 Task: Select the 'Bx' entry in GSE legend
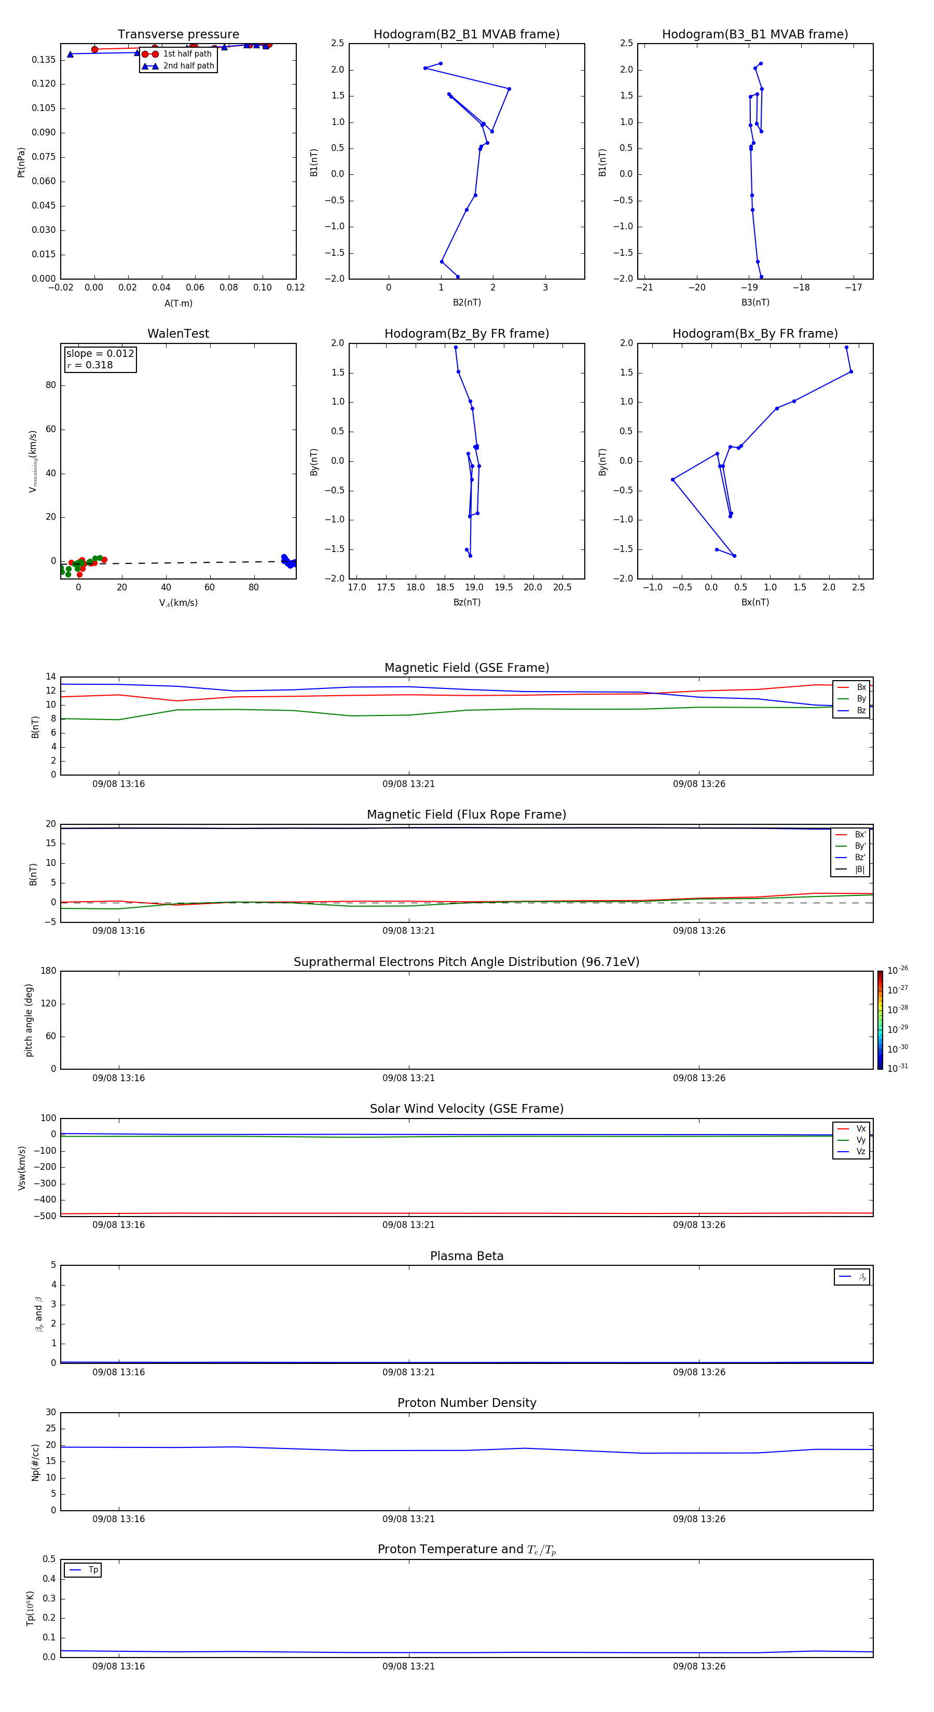coord(851,687)
